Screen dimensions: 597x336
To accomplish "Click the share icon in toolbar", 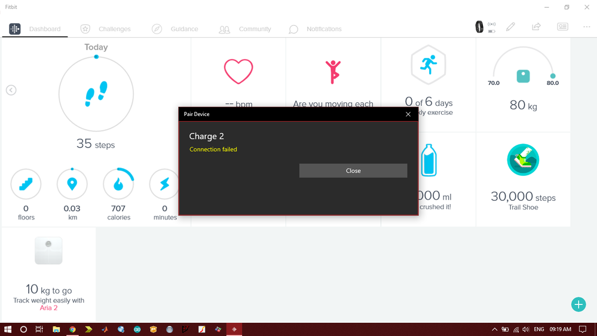I will click(x=536, y=27).
